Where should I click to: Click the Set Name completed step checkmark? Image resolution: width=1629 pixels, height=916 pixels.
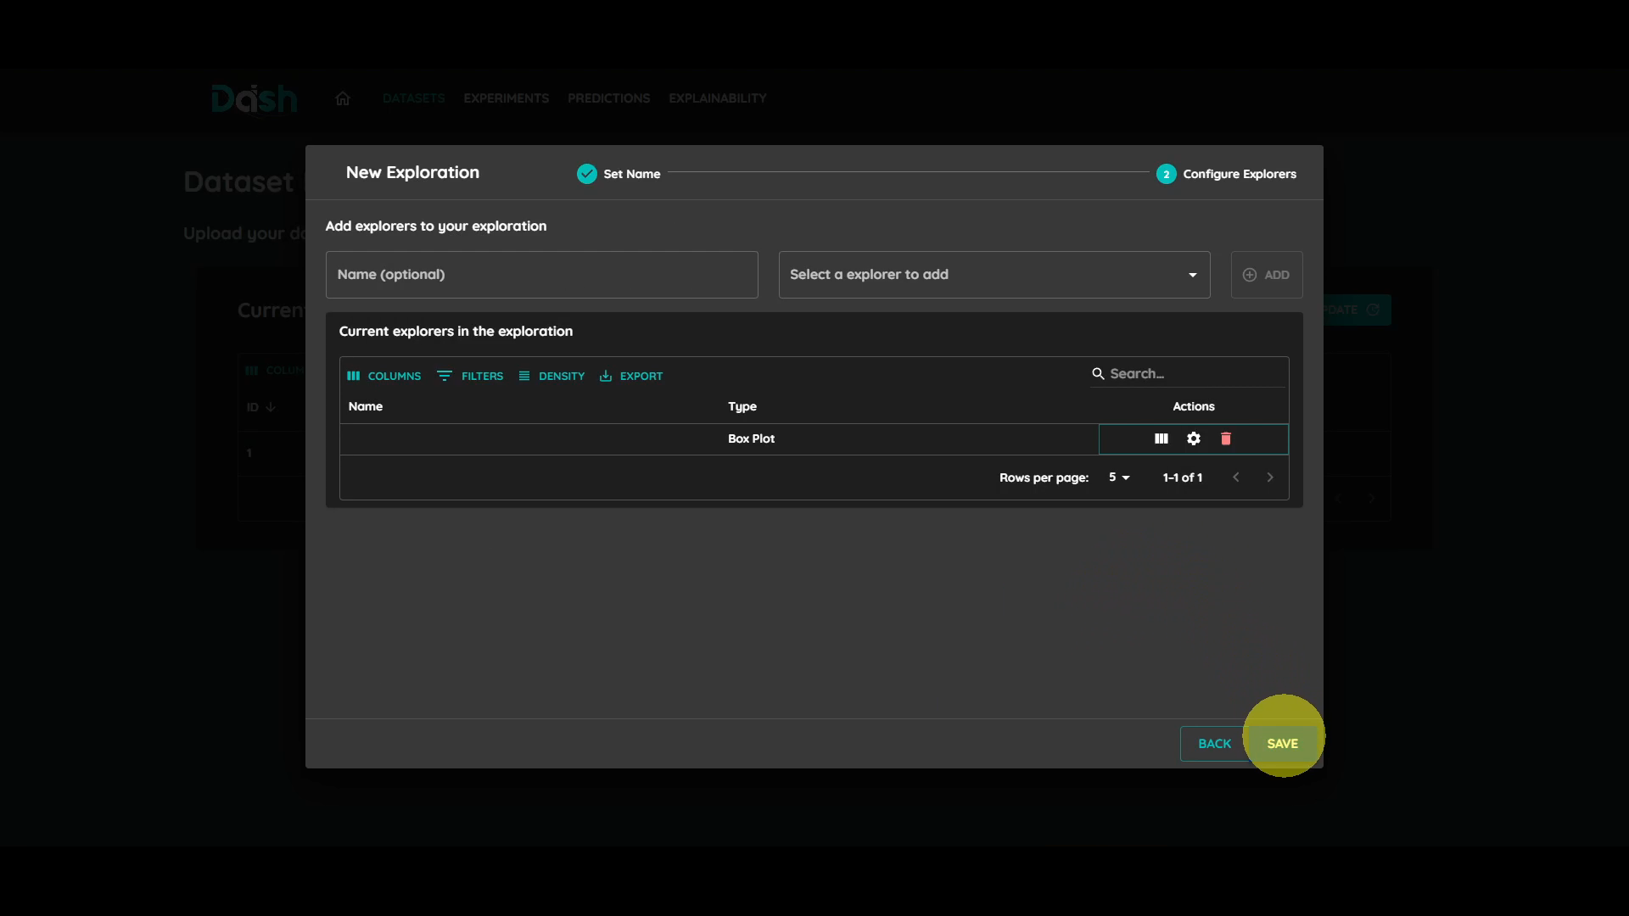coord(587,174)
